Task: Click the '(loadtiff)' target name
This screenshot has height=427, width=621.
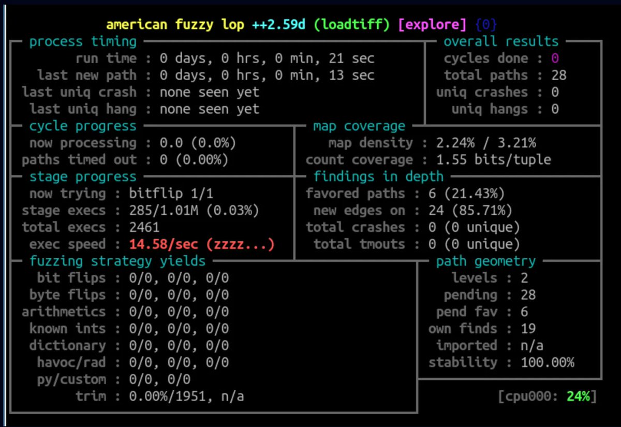Action: point(352,25)
